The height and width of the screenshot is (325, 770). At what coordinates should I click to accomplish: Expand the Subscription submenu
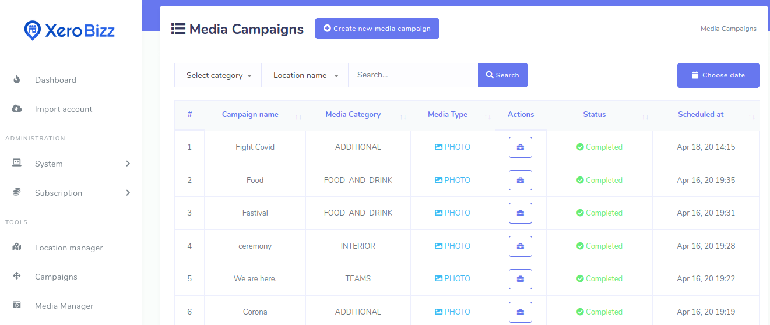(128, 193)
